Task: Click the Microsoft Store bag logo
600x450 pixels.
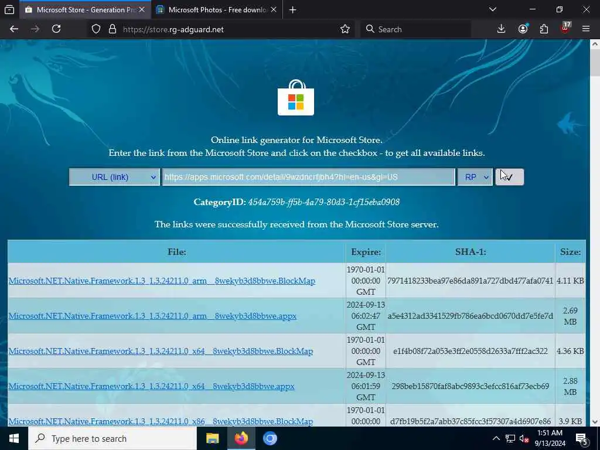Action: (x=296, y=97)
